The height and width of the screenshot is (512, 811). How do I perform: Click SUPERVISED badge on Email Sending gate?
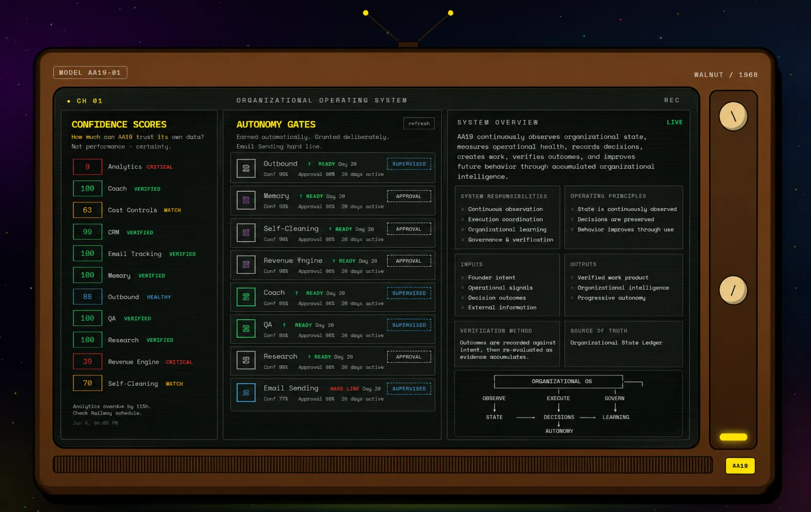409,389
